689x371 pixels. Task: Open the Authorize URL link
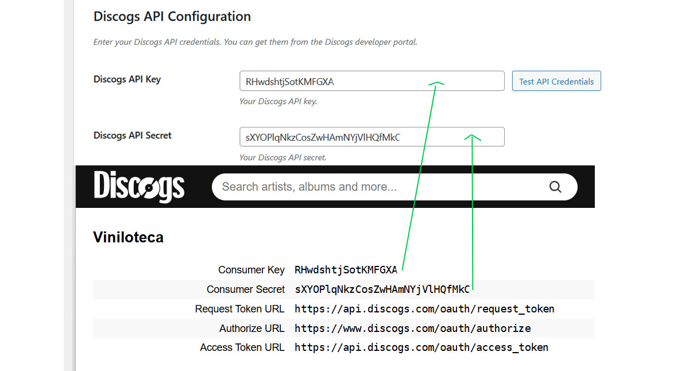(411, 328)
